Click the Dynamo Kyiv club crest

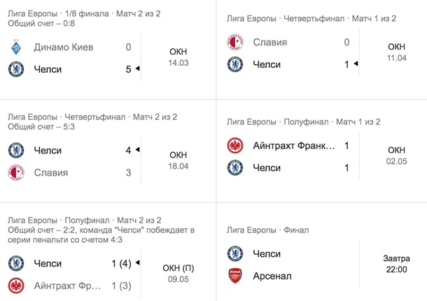(16, 48)
